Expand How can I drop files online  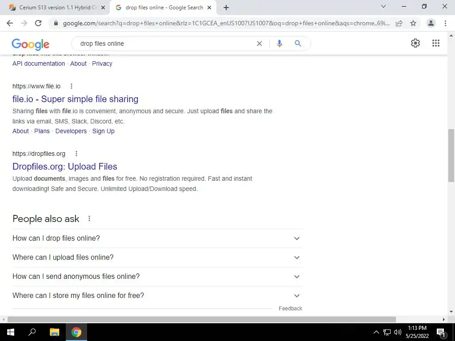coord(157,238)
